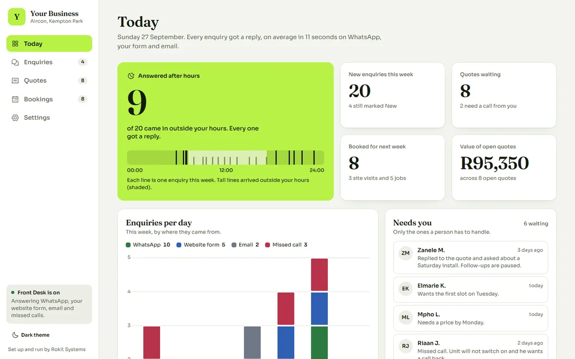This screenshot has width=575, height=359.
Task: Click the '12:00' timeline label
Action: 226,170
